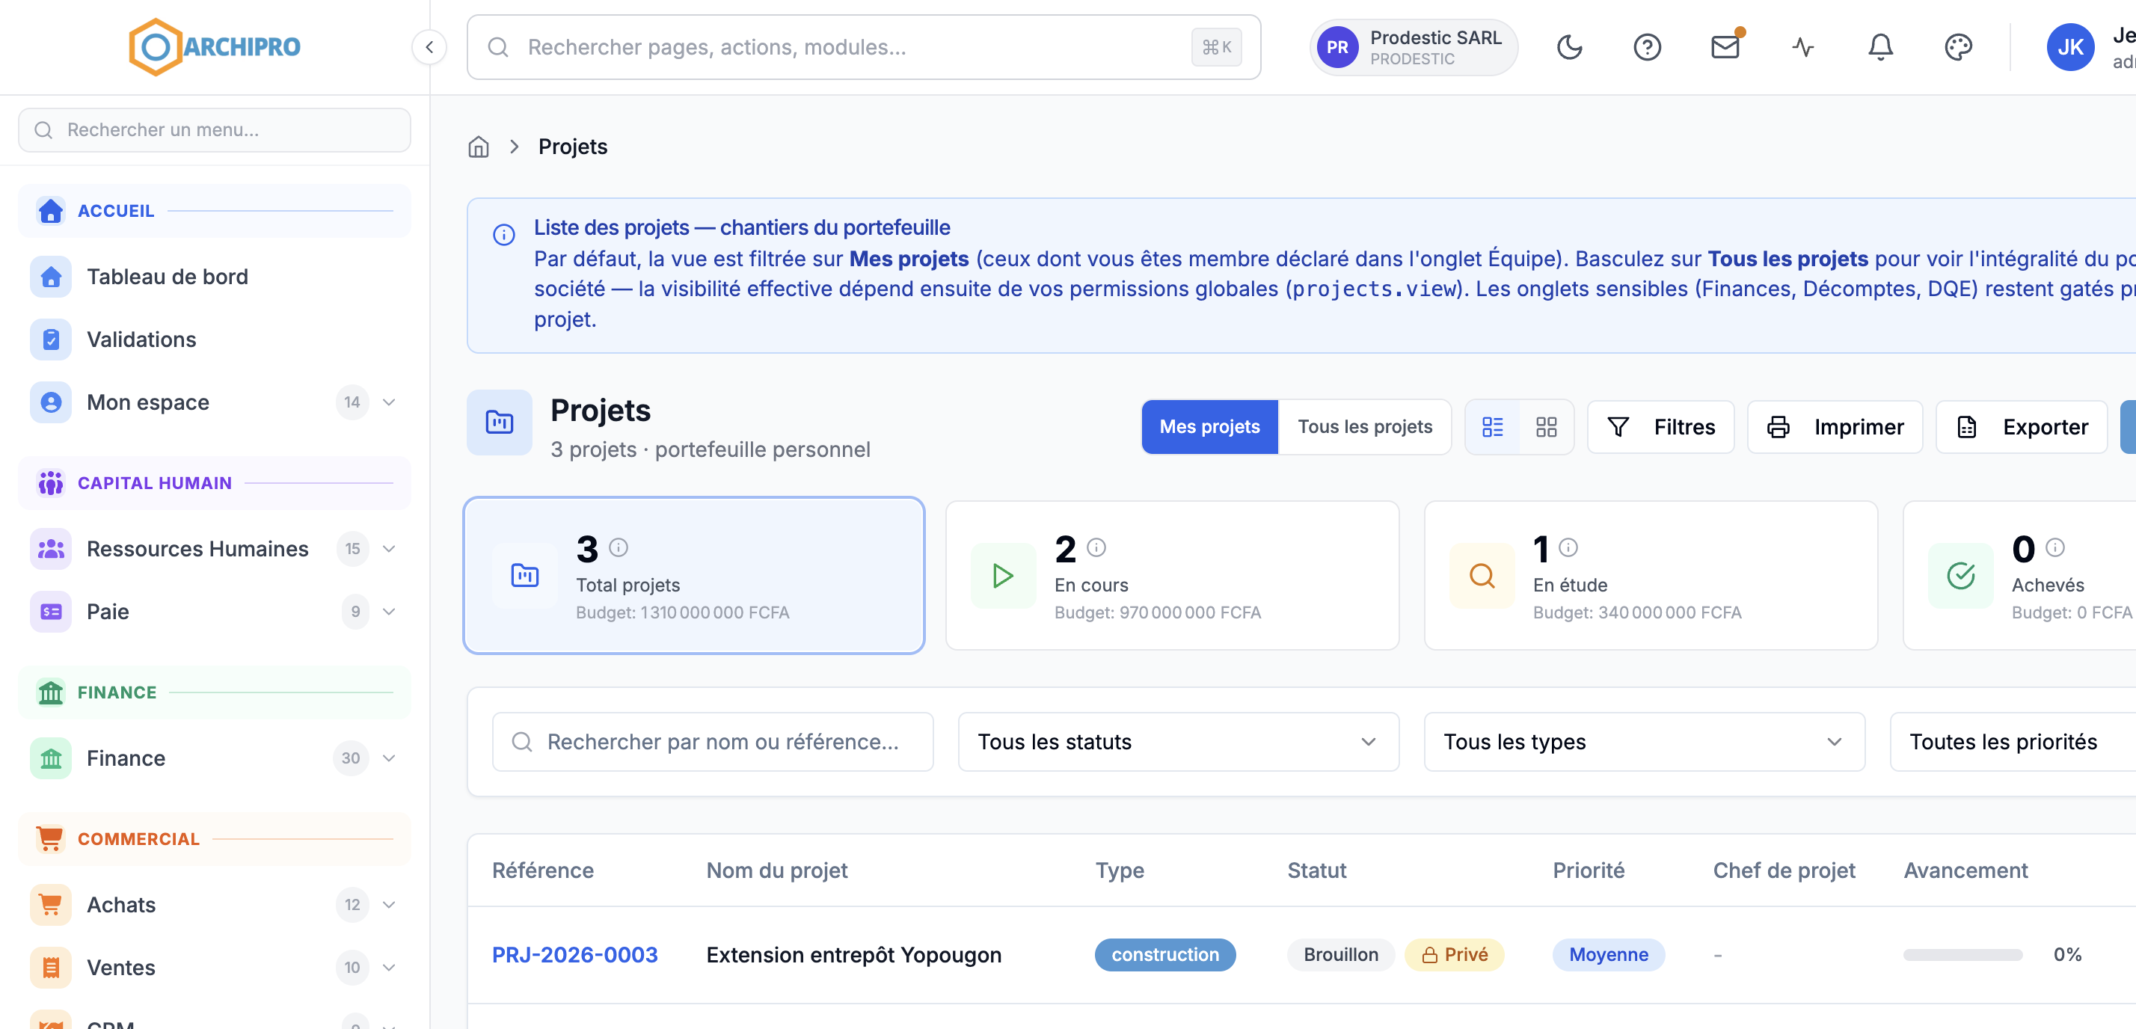Open the Mon espace menu entry

215,402
